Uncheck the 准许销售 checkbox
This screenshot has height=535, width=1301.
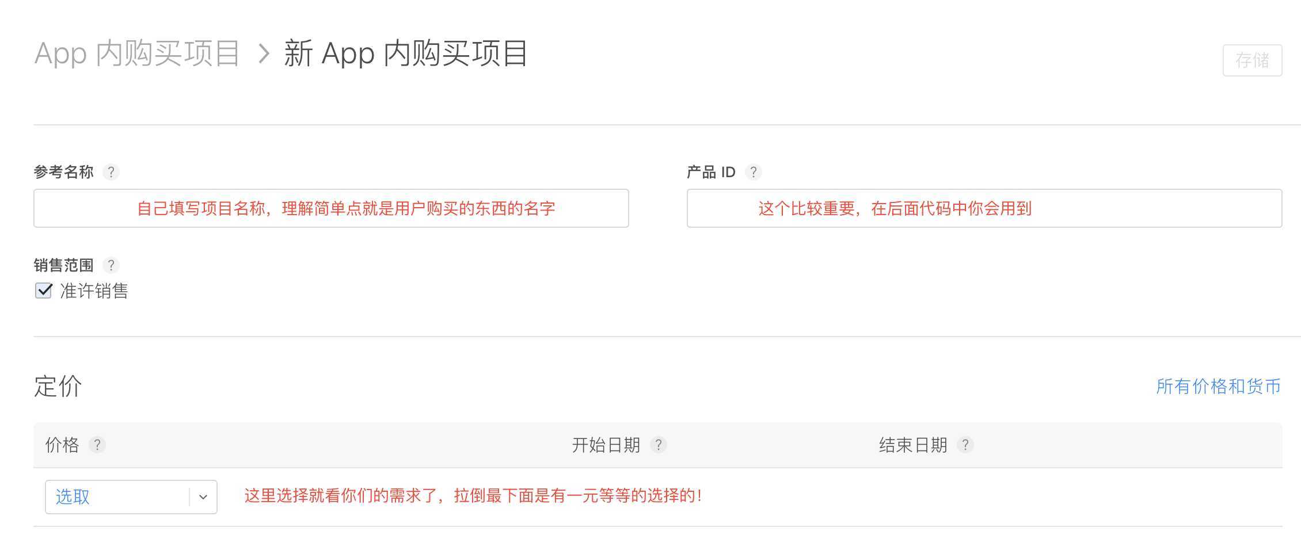(x=44, y=291)
